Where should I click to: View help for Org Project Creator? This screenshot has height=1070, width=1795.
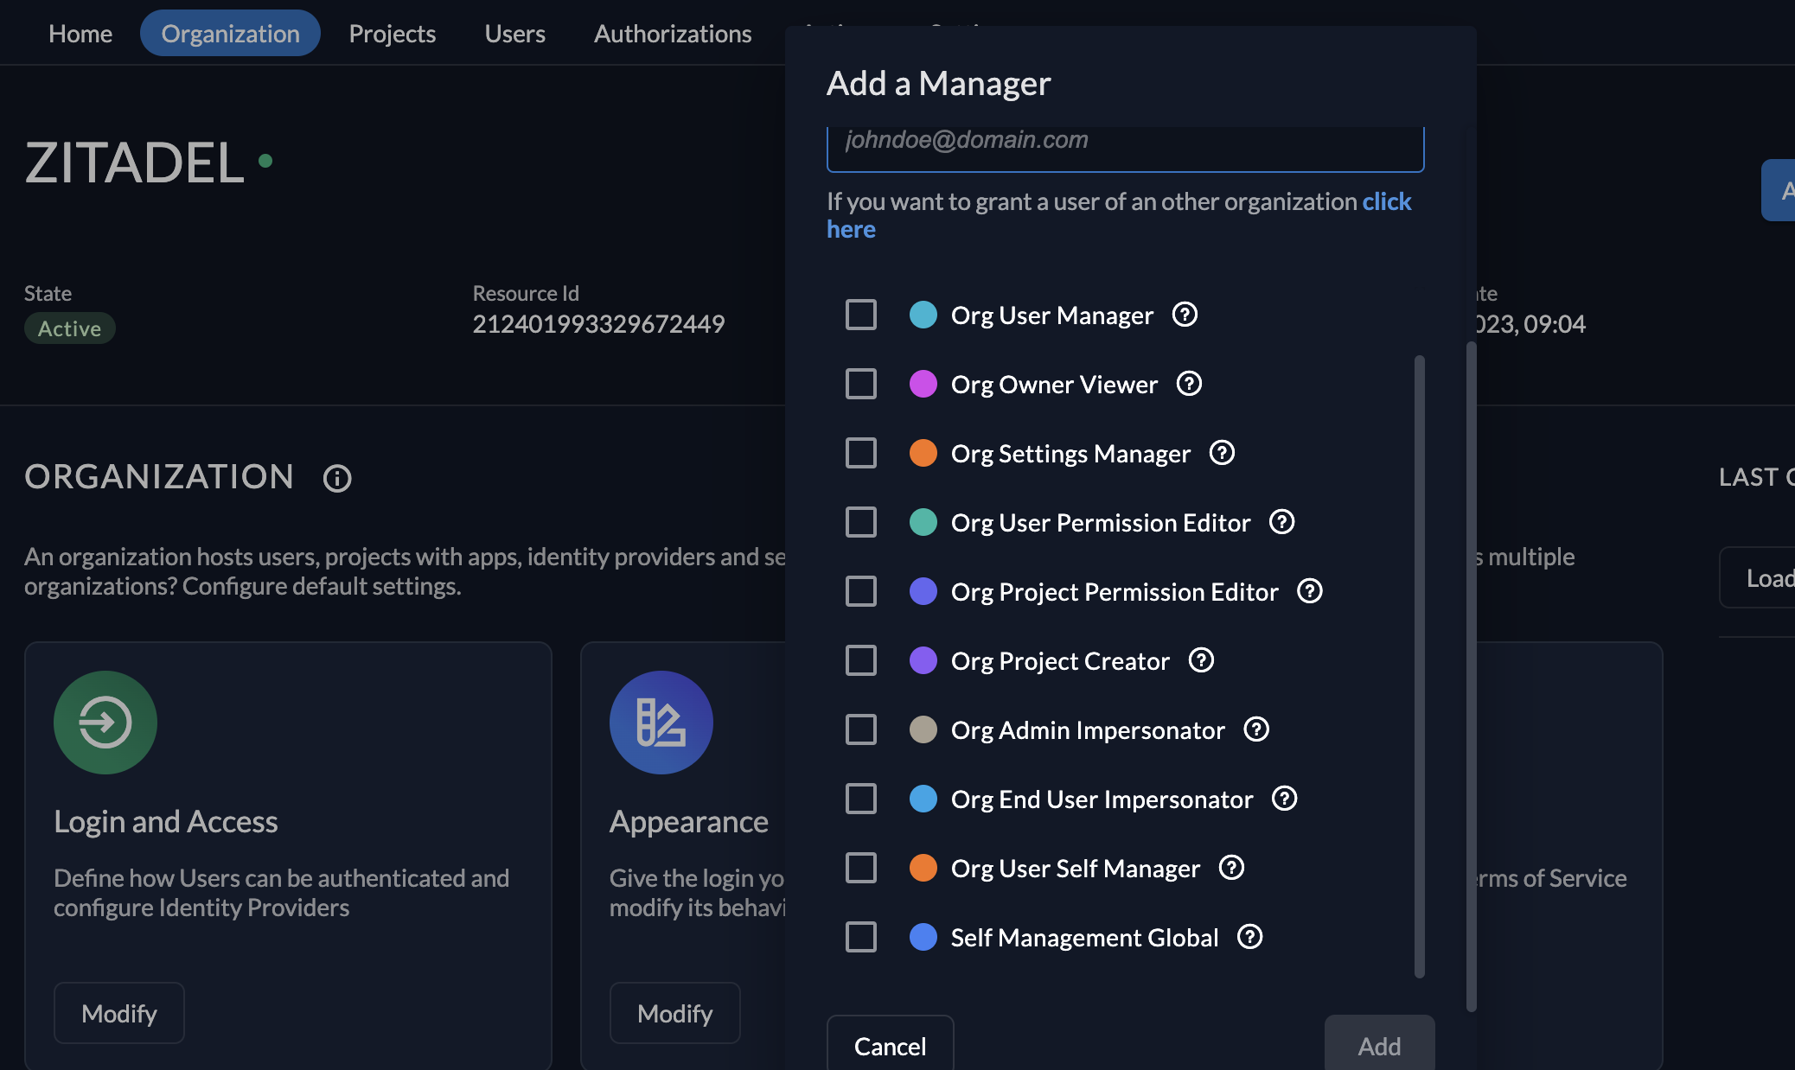point(1201,660)
